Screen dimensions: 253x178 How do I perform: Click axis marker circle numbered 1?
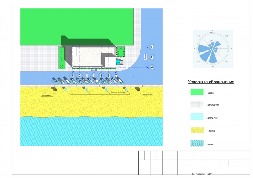point(72,76)
